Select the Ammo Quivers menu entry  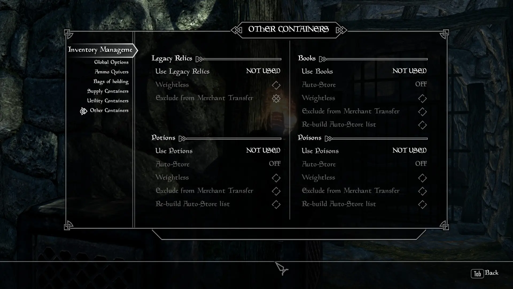pos(111,72)
